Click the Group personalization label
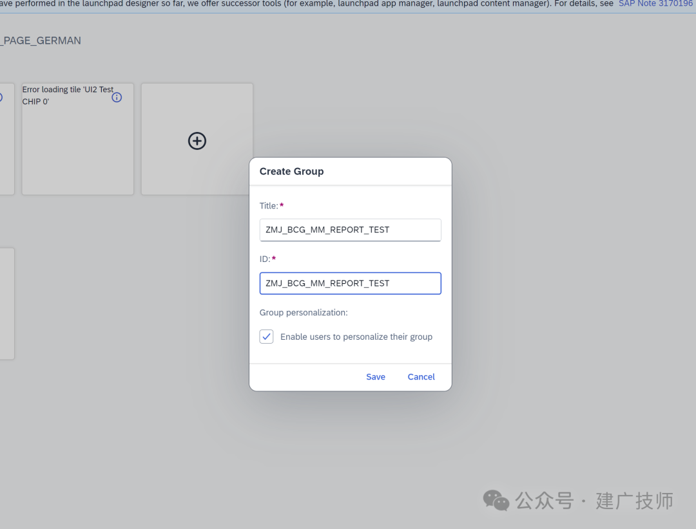 (x=304, y=313)
